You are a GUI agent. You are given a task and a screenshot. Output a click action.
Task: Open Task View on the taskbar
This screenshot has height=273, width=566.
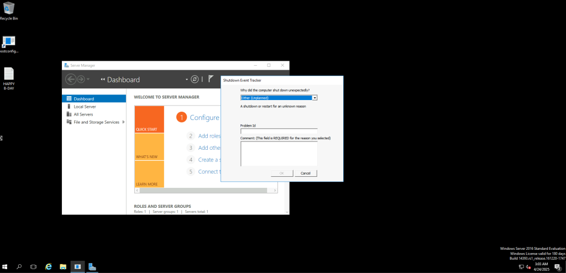pyautogui.click(x=33, y=267)
